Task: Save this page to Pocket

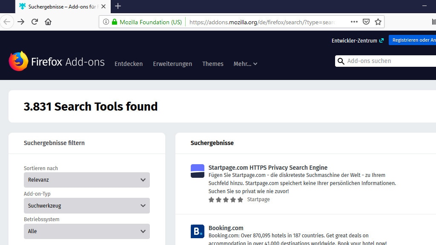Action: coord(366,22)
